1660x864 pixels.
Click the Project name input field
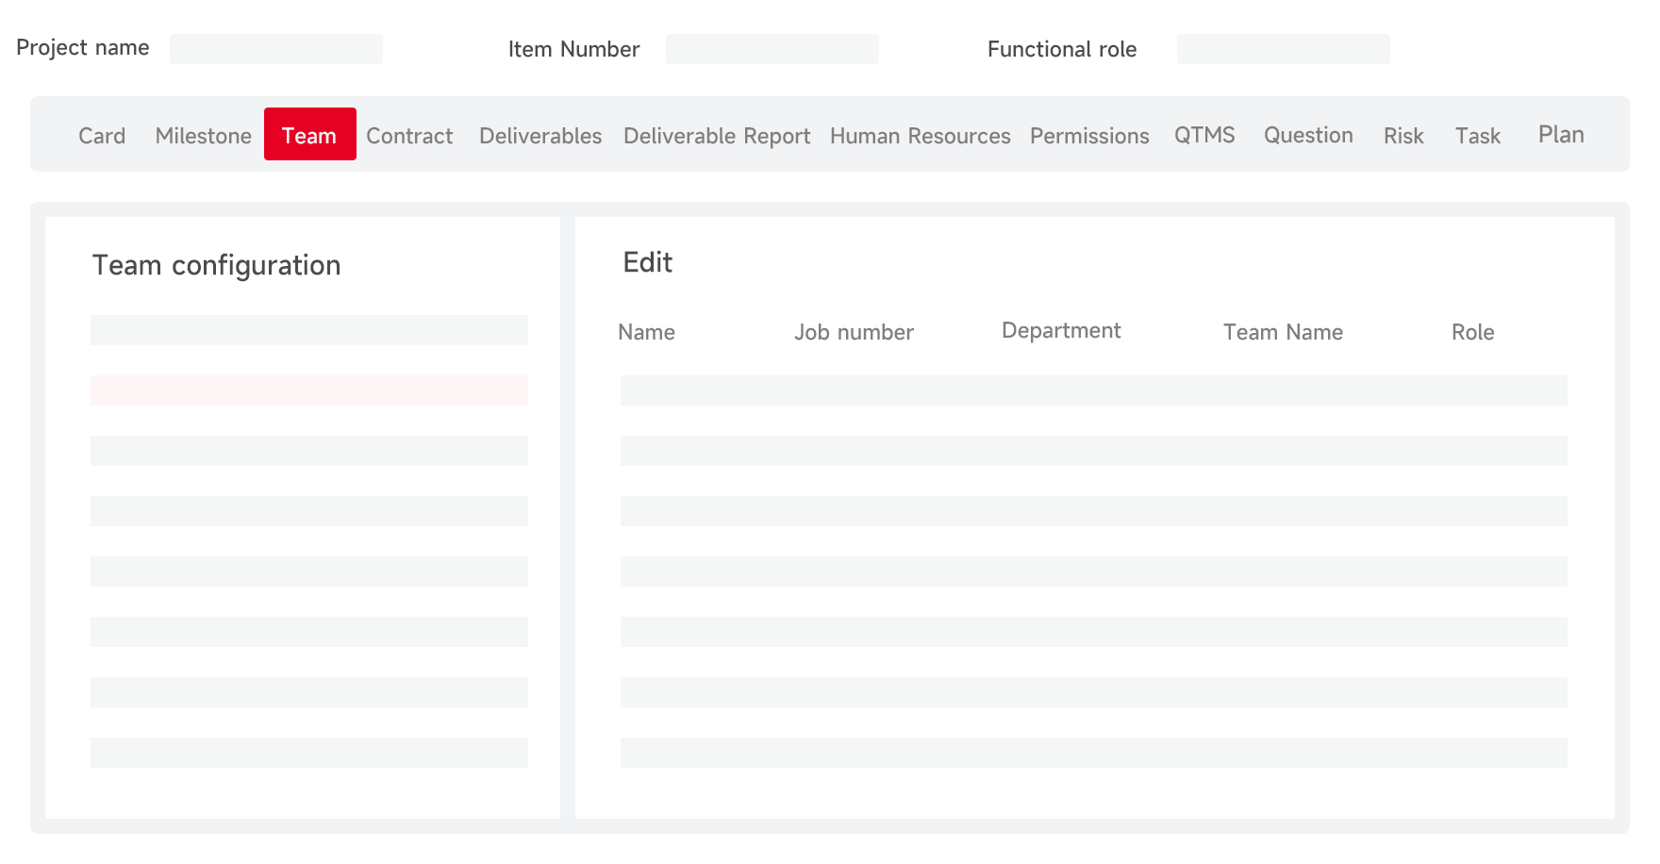point(276,49)
